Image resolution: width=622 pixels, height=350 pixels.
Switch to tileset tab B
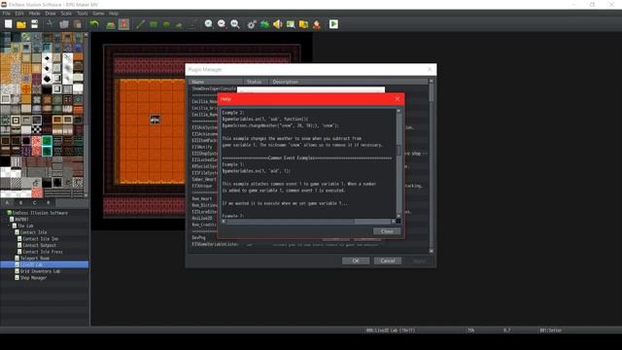point(21,203)
